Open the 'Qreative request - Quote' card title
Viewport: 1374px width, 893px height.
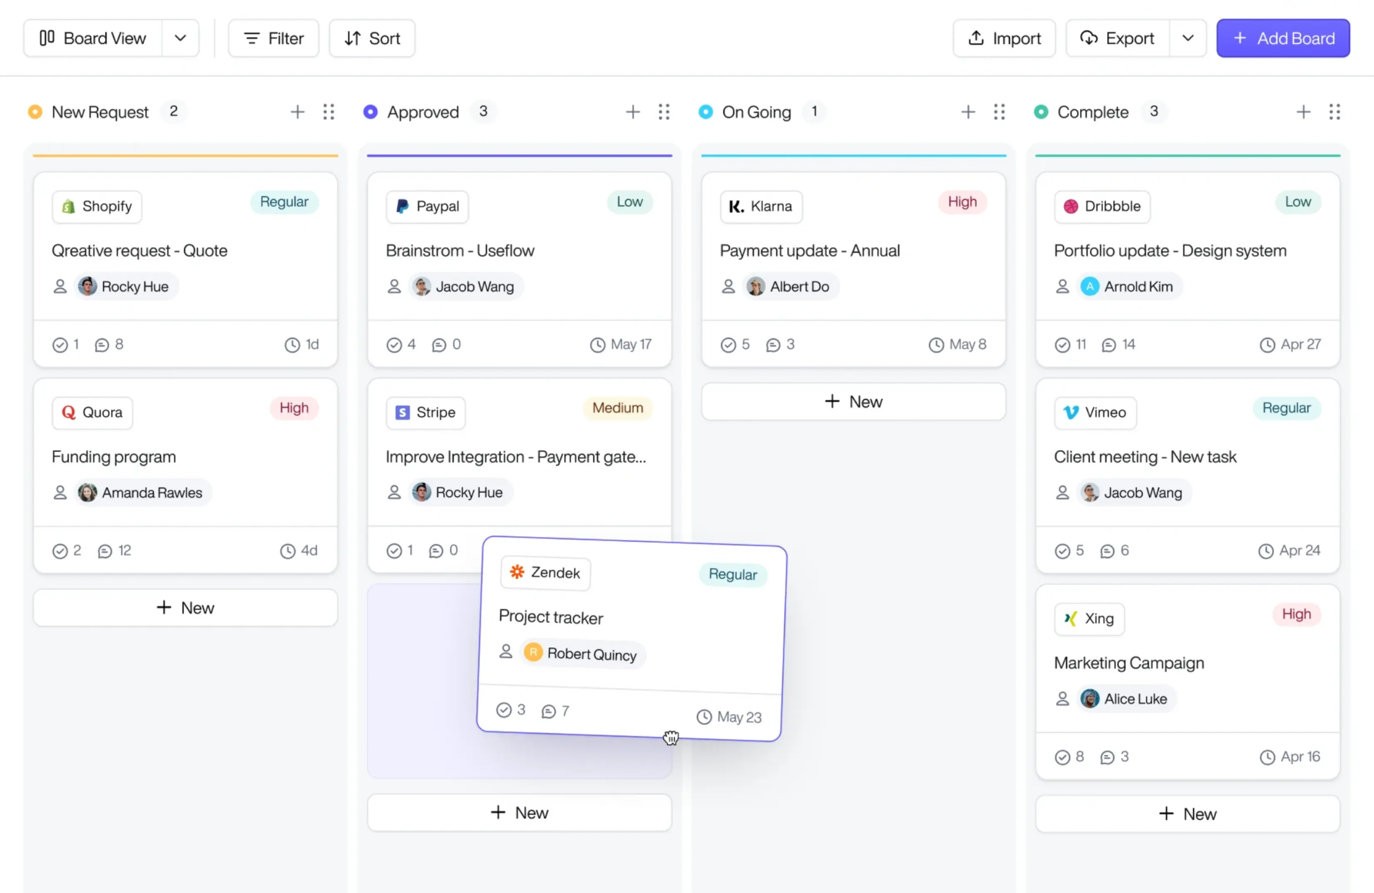[140, 251]
